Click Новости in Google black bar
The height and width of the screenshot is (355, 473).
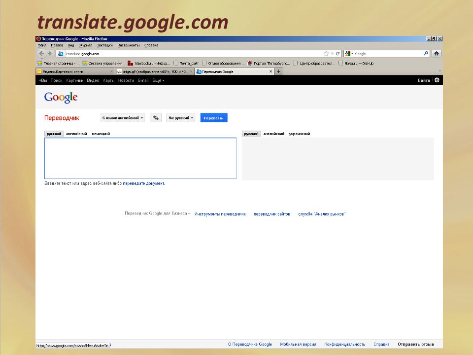(x=126, y=80)
